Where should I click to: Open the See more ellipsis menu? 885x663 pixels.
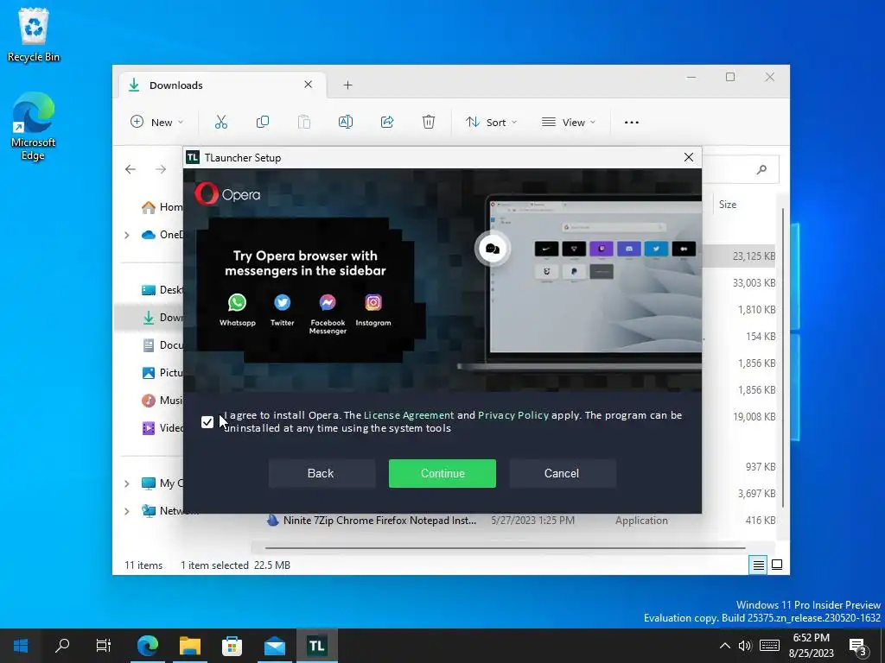[632, 123]
